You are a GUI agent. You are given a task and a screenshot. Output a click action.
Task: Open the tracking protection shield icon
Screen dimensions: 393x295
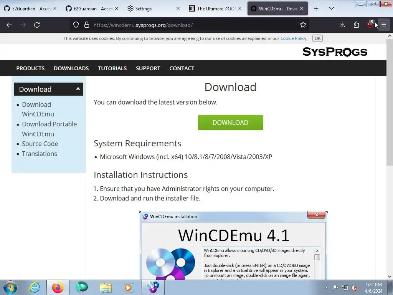coord(76,25)
